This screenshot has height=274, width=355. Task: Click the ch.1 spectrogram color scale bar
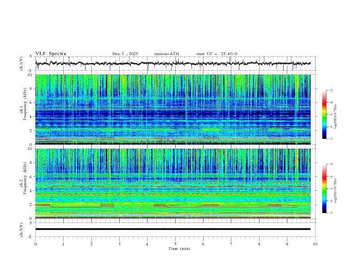point(324,115)
